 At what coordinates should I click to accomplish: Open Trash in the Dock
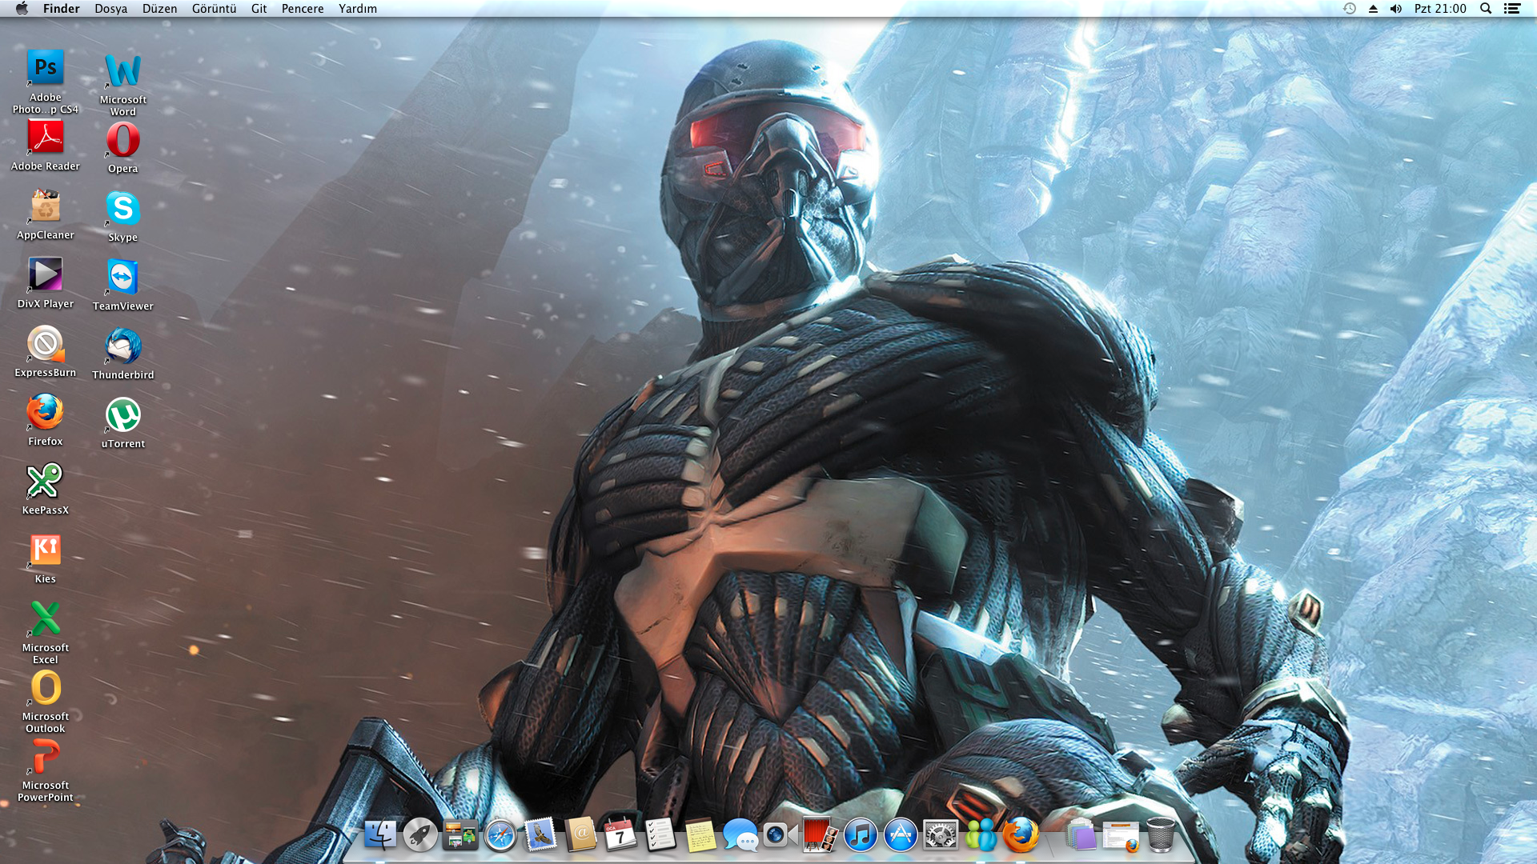point(1161,835)
